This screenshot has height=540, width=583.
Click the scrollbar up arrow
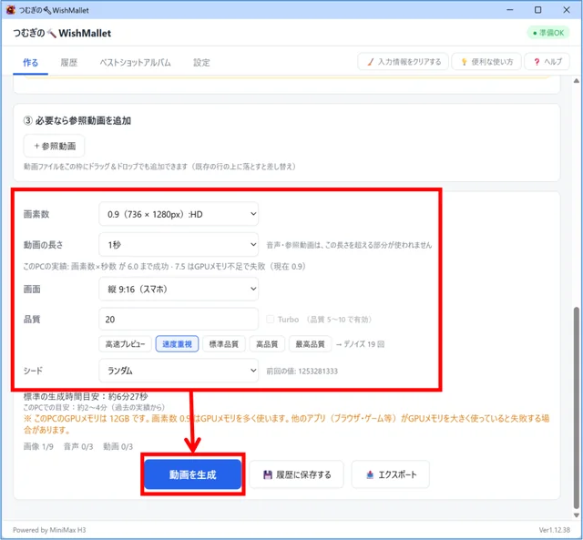(577, 81)
